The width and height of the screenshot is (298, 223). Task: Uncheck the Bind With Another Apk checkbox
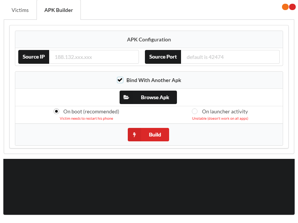pyautogui.click(x=120, y=80)
